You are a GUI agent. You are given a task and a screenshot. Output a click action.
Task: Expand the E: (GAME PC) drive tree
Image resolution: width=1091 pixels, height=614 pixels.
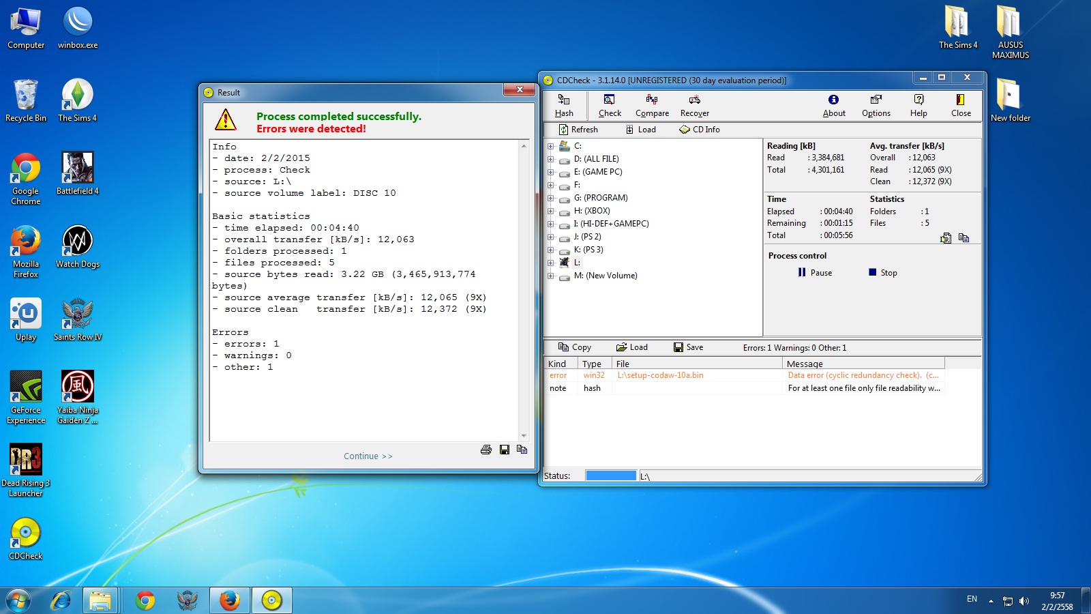[551, 172]
